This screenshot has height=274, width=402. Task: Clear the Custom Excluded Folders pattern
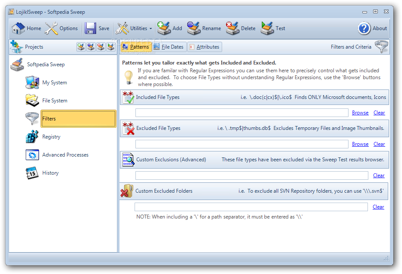pyautogui.click(x=378, y=207)
